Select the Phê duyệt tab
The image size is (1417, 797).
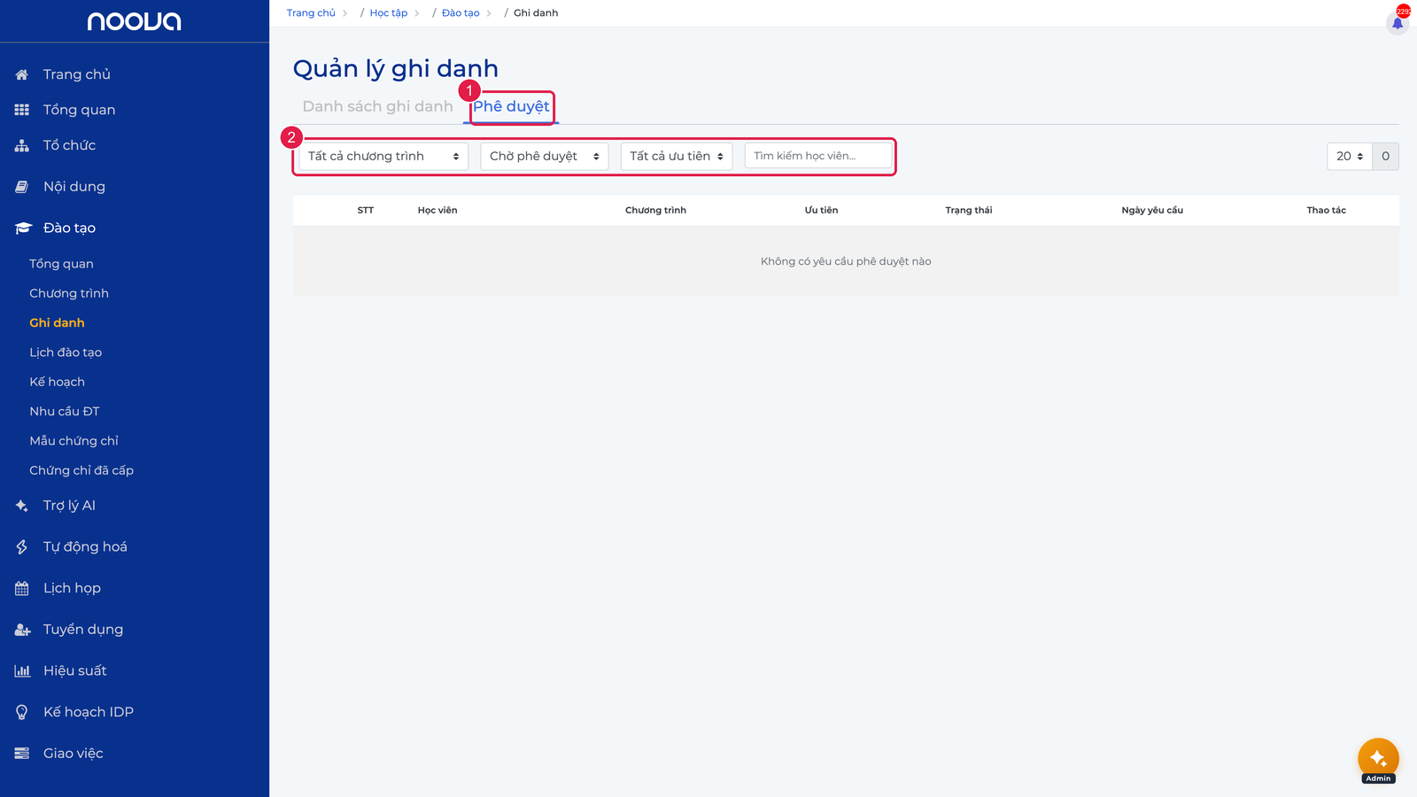511,106
